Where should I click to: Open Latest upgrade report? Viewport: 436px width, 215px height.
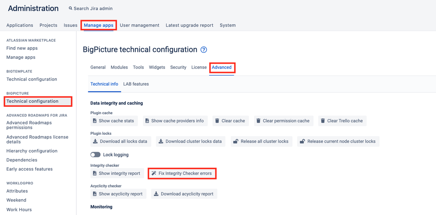(x=189, y=25)
